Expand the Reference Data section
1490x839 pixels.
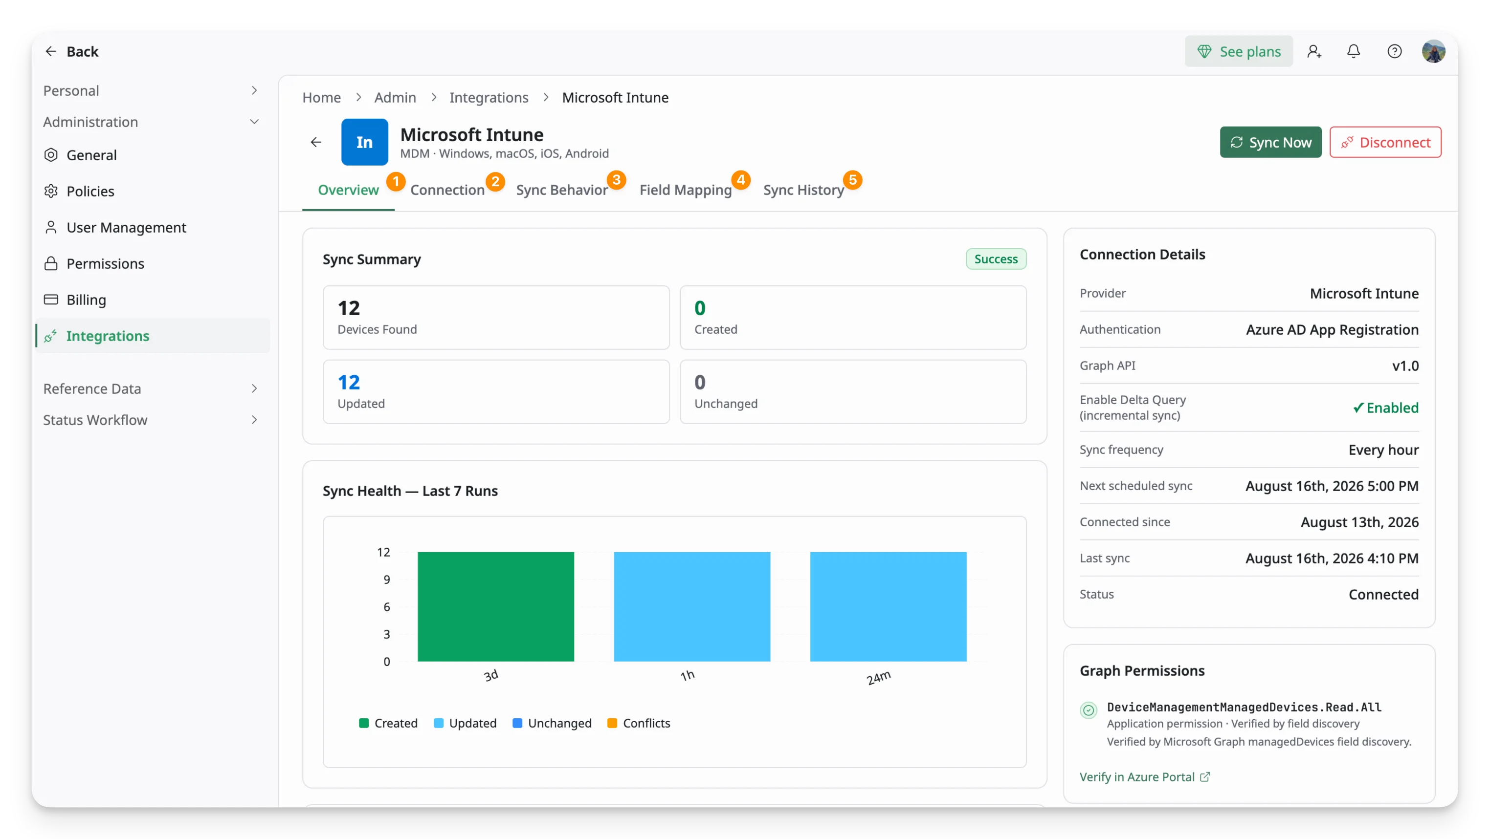(151, 388)
